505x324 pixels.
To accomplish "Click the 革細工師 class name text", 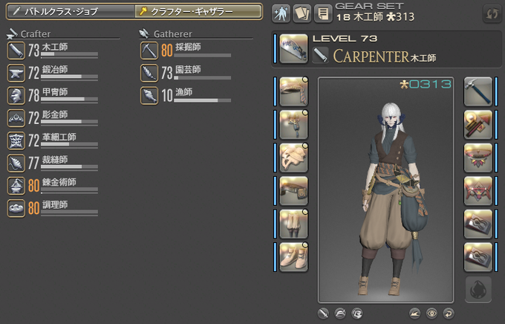I will [x=59, y=137].
